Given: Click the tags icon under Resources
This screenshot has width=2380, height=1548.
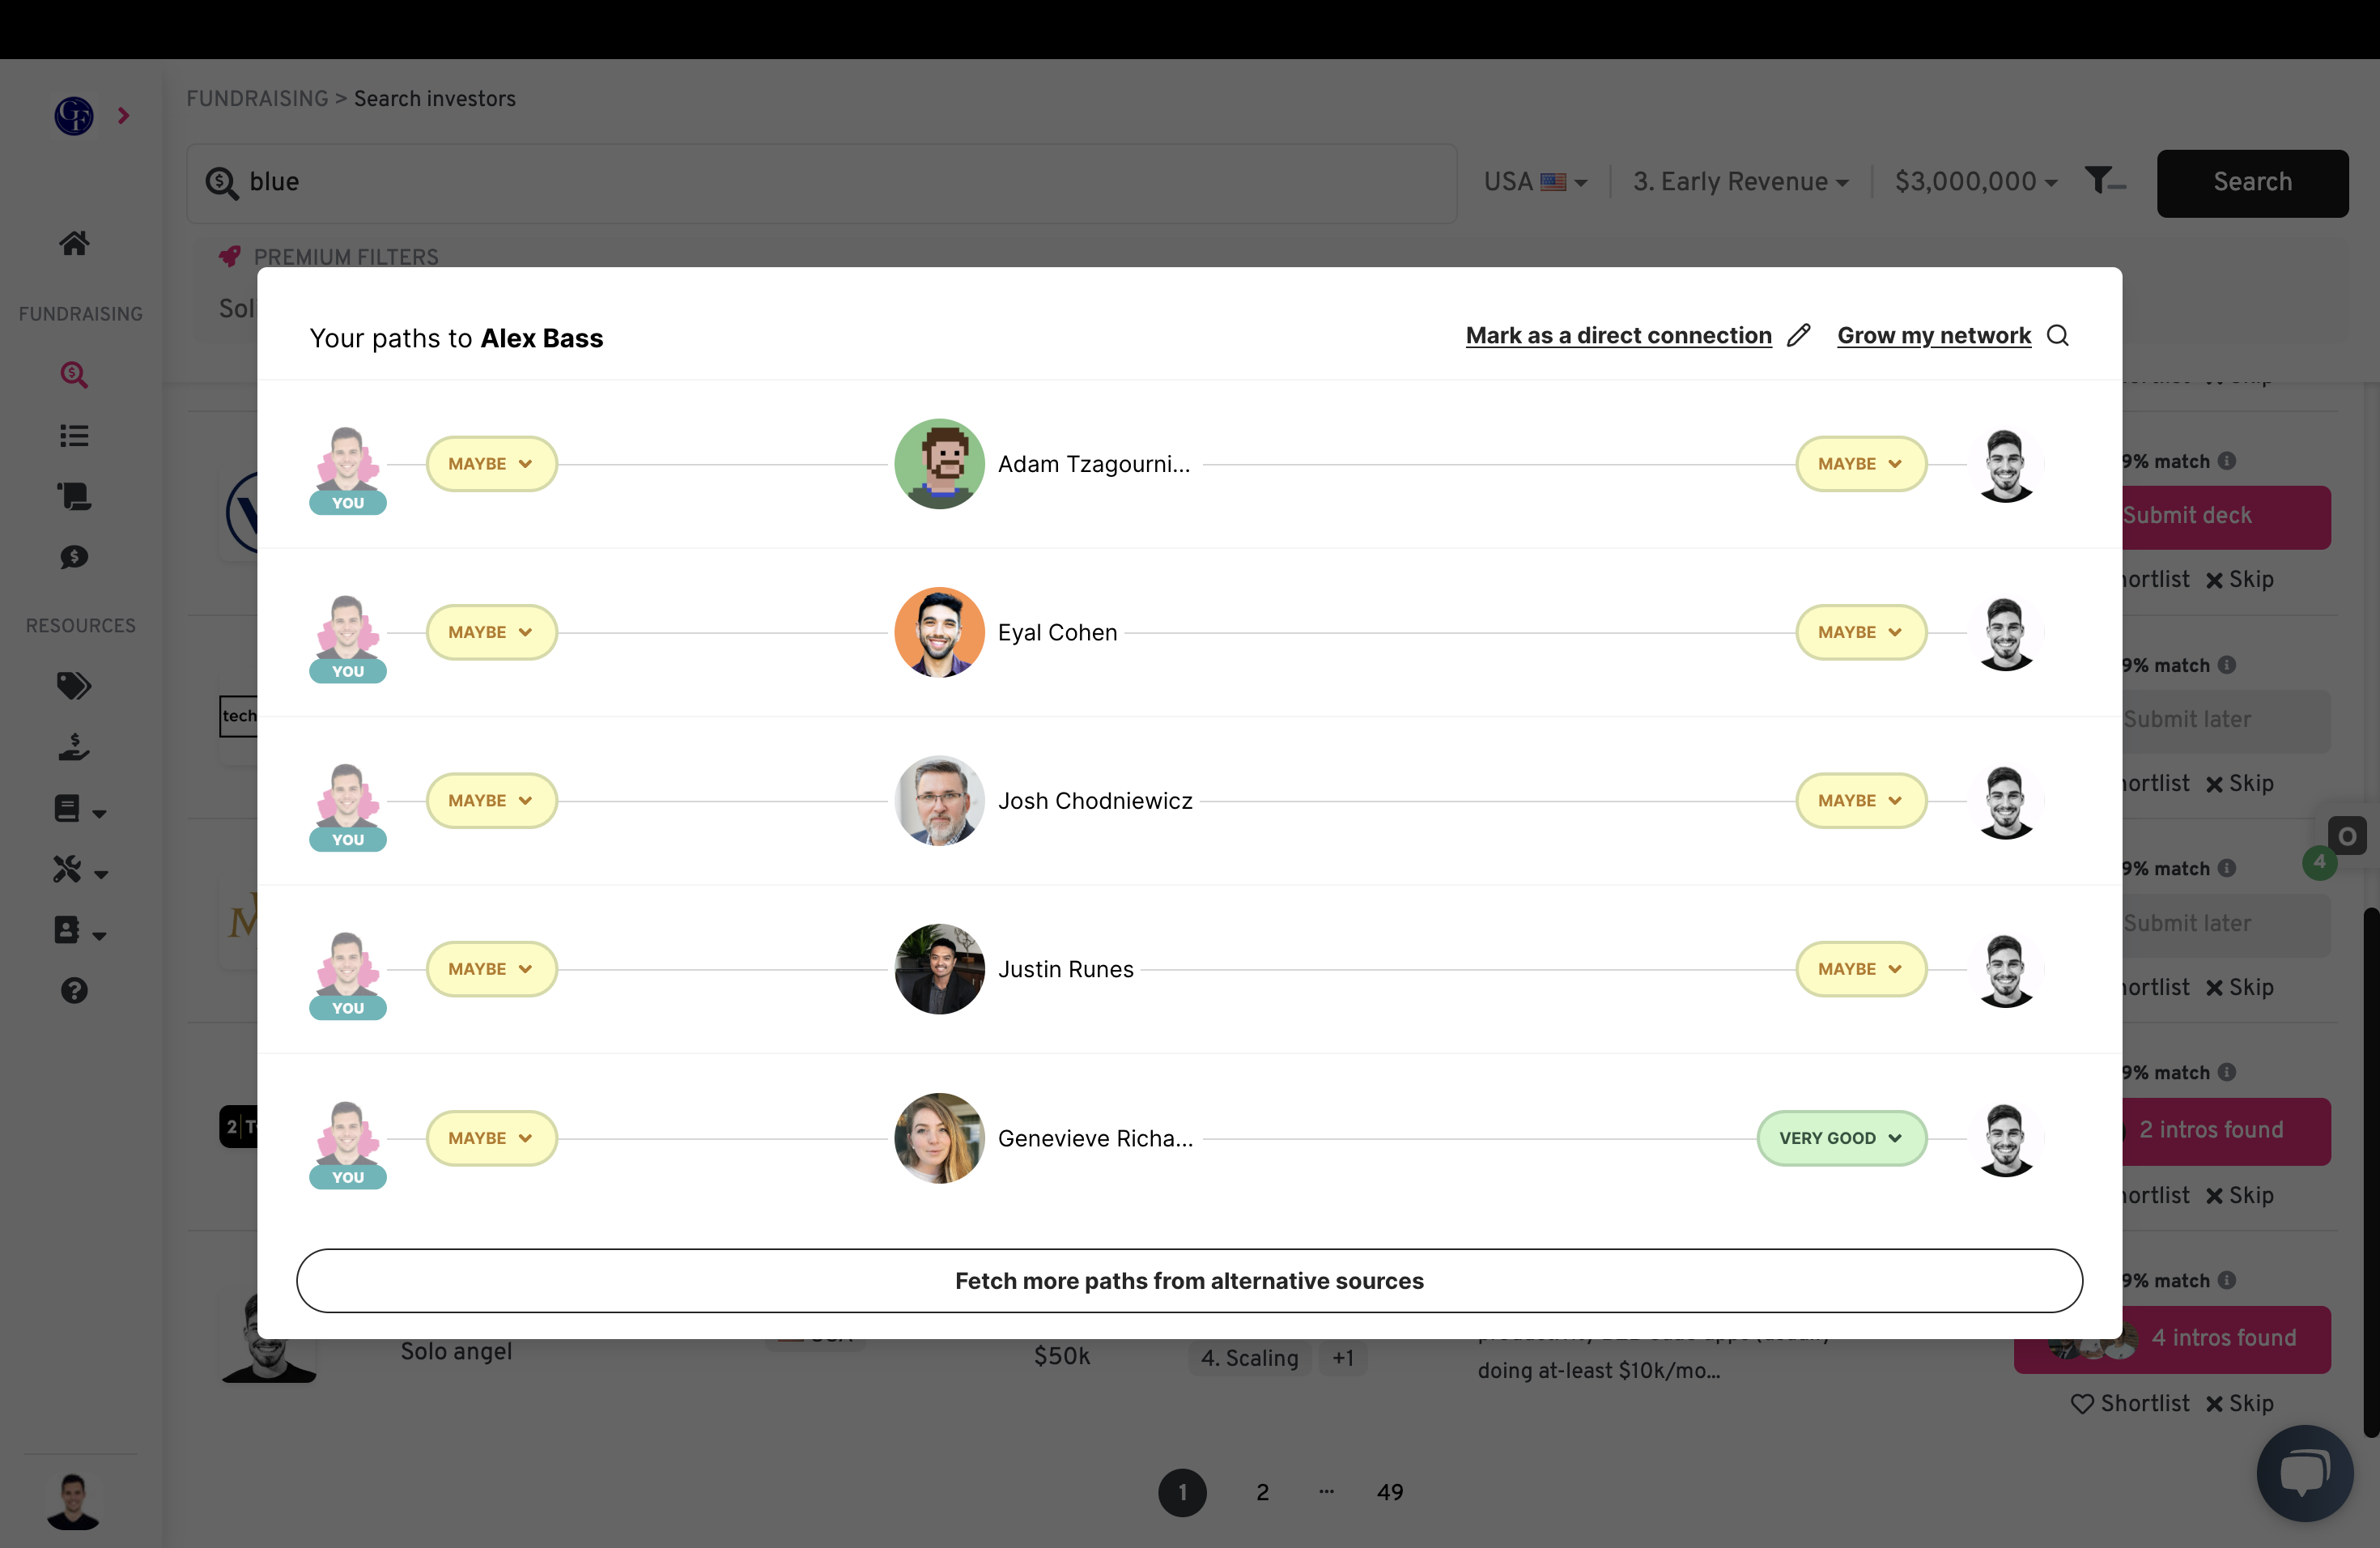Looking at the screenshot, I should point(74,686).
